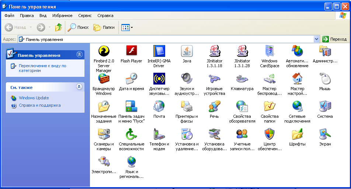Open JInitiator 1.3.1.18 icon

(215, 51)
